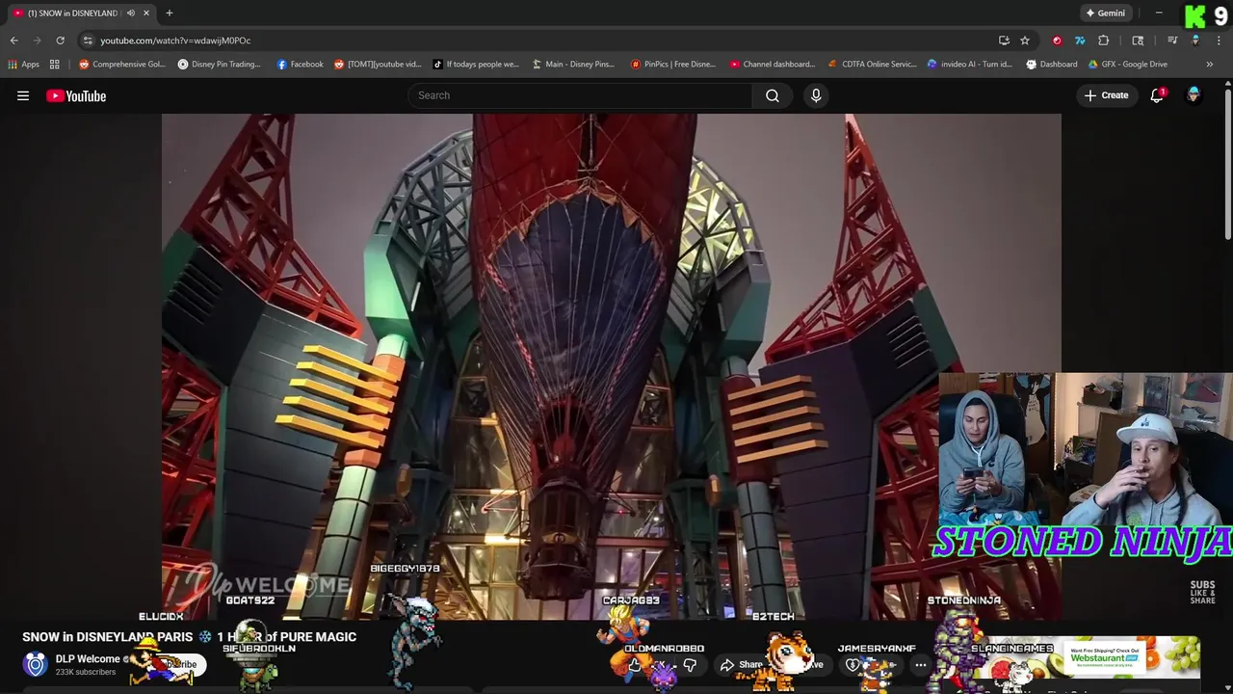This screenshot has height=694, width=1233.
Task: Open the DLP Welcome channel name
Action: 88,659
